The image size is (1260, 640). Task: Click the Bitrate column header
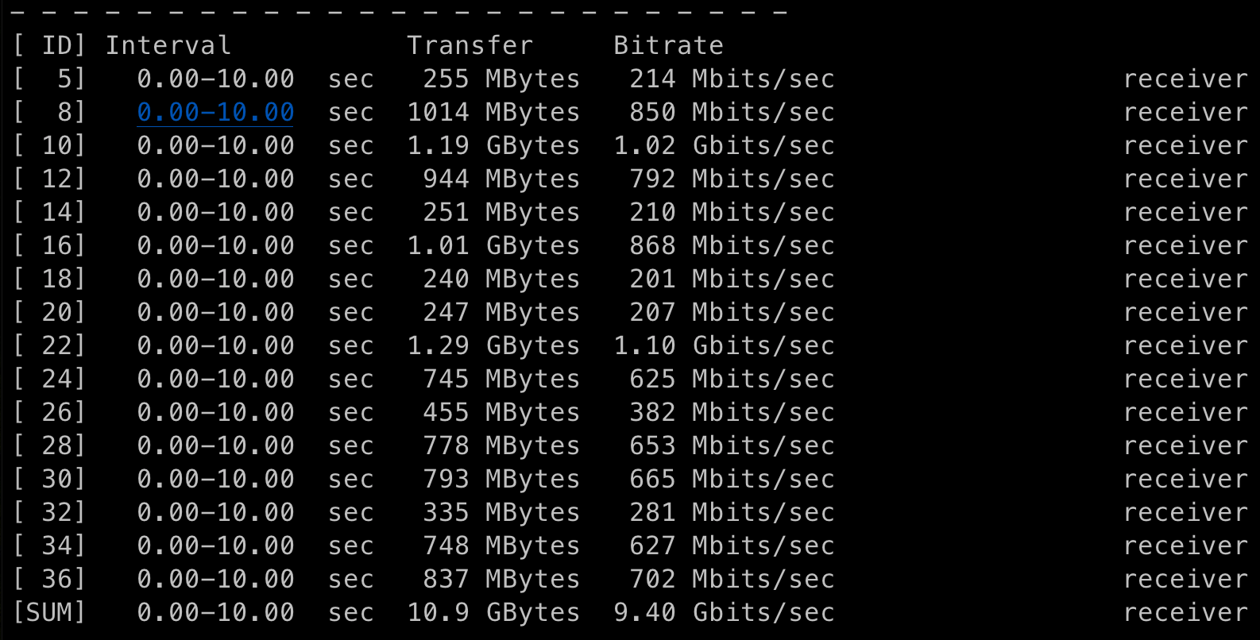pyautogui.click(x=668, y=45)
